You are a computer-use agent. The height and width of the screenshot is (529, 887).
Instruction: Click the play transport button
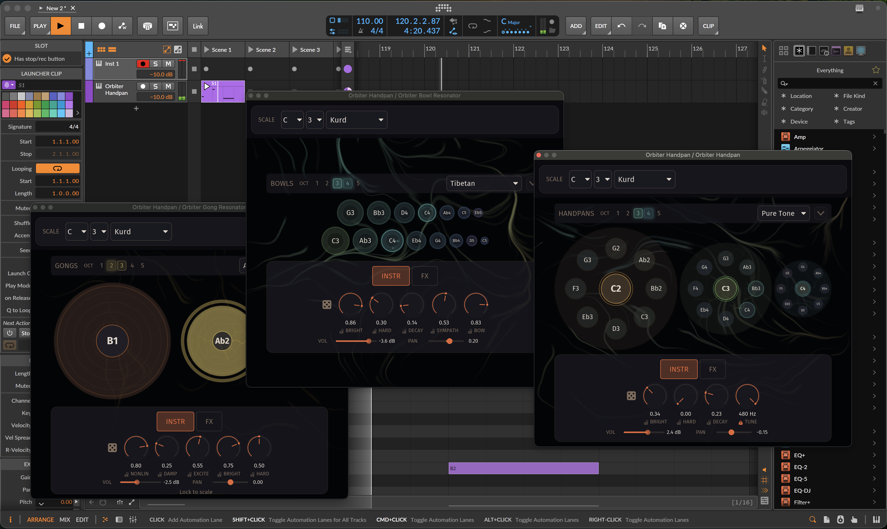(61, 26)
